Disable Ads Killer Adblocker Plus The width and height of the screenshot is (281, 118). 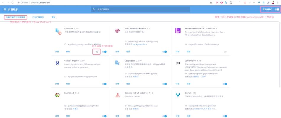165,52
